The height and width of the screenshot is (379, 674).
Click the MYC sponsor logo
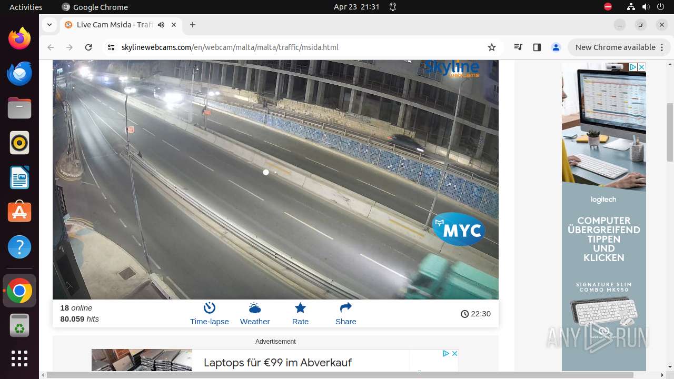coord(459,229)
